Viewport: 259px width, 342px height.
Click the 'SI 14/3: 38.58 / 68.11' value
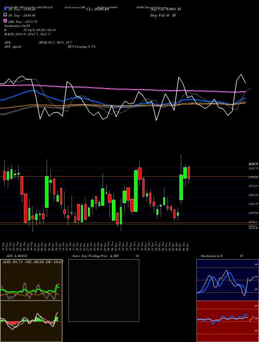tap(39, 30)
